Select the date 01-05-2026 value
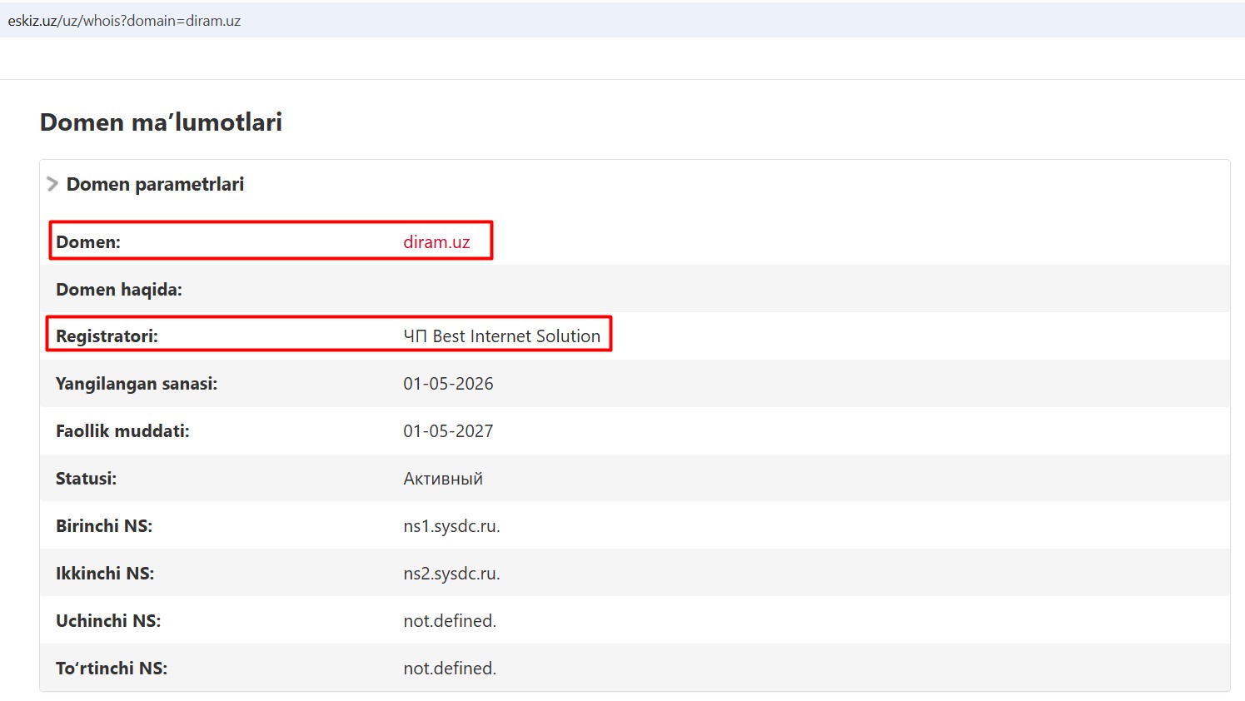Screen dimensions: 1245x701 click(x=448, y=384)
